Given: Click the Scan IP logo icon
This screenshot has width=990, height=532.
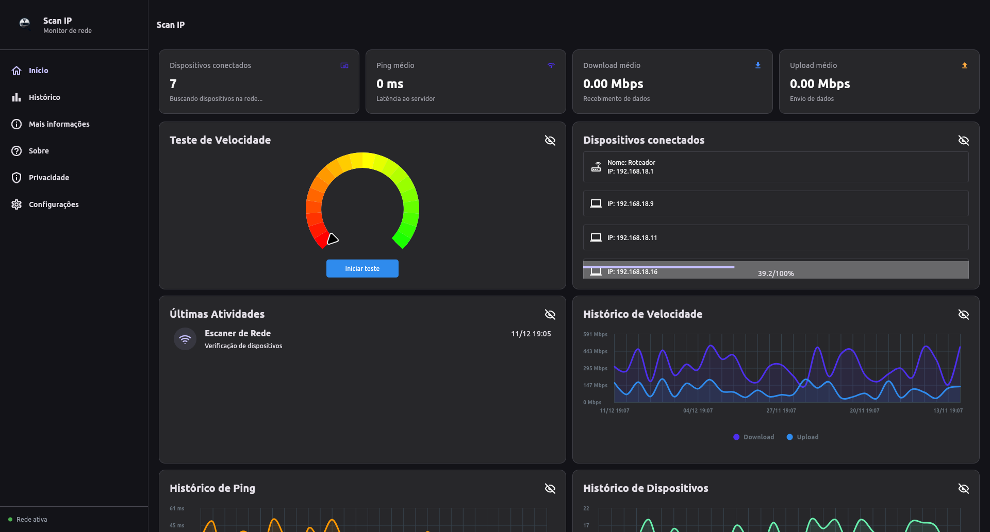Looking at the screenshot, I should tap(24, 23).
